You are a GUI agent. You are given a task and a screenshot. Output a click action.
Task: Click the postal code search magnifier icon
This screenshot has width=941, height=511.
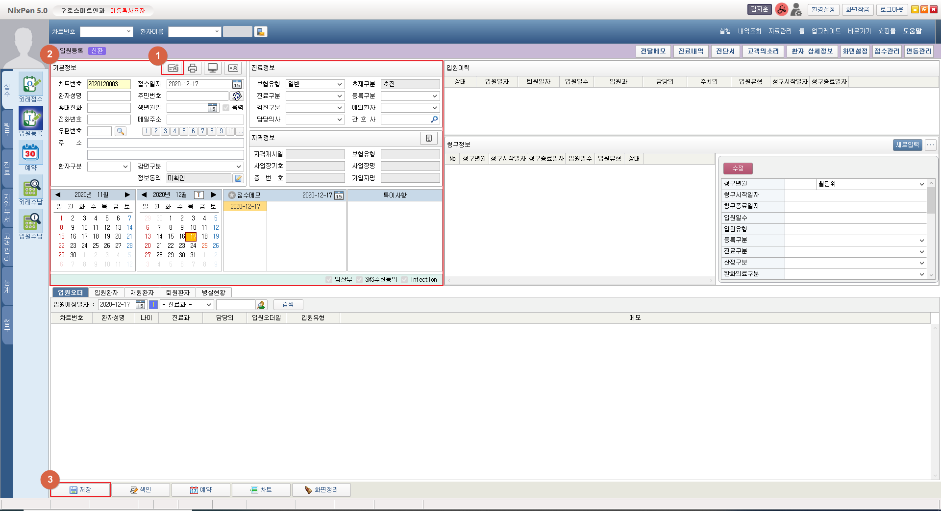[121, 131]
